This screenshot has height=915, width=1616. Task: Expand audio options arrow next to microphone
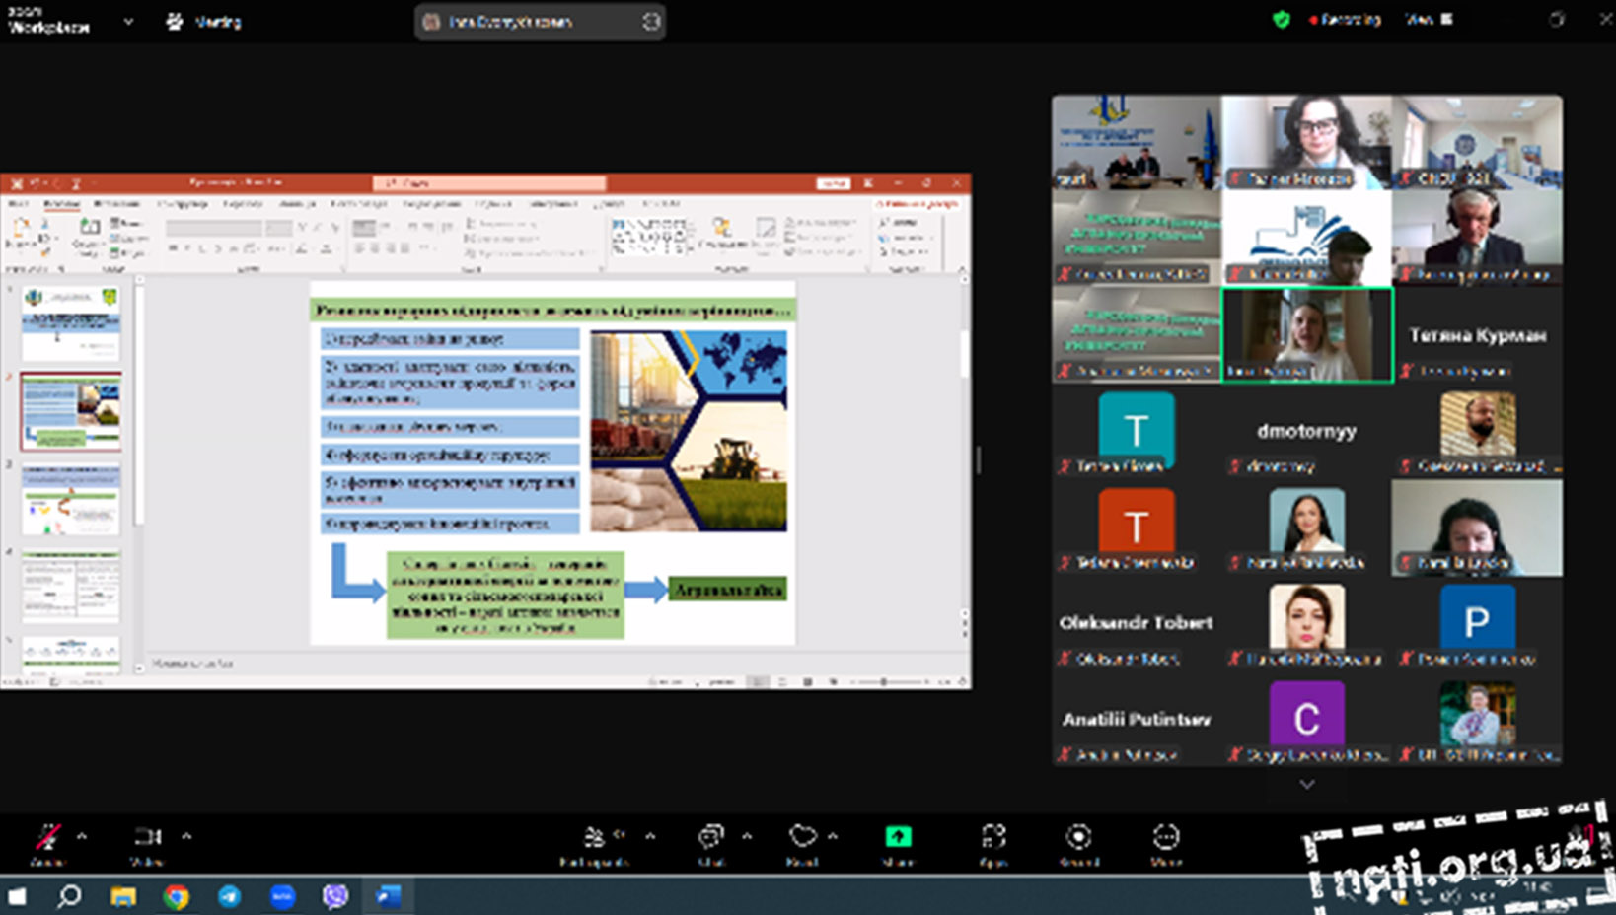coord(82,836)
